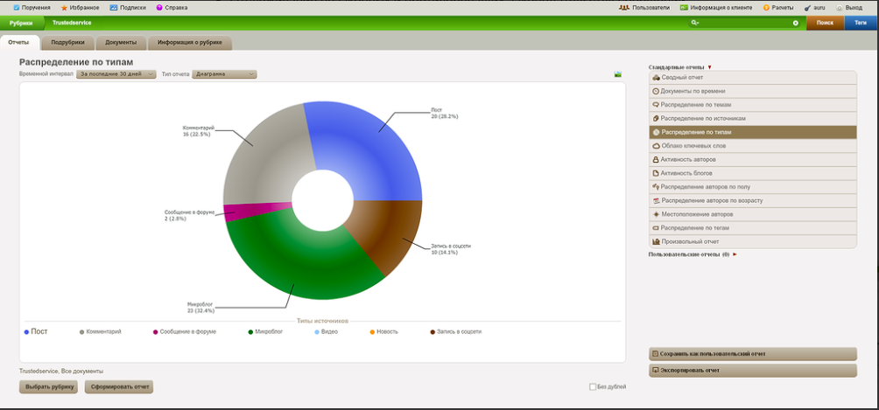Open the Временной интервал dropdown
879x410 pixels.
point(116,74)
